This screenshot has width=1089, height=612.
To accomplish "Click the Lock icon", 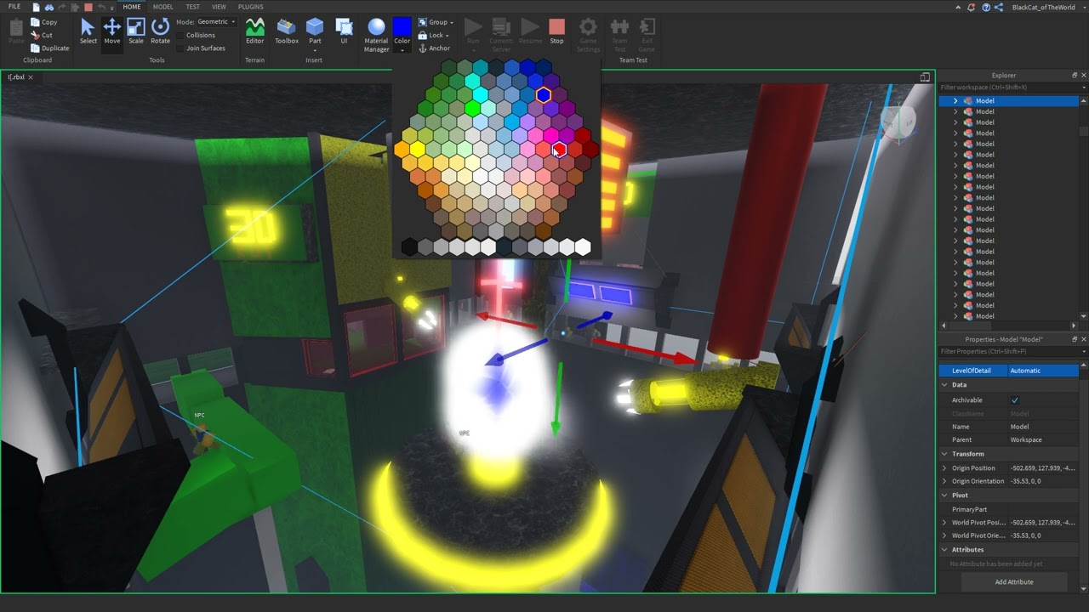I will click(422, 35).
